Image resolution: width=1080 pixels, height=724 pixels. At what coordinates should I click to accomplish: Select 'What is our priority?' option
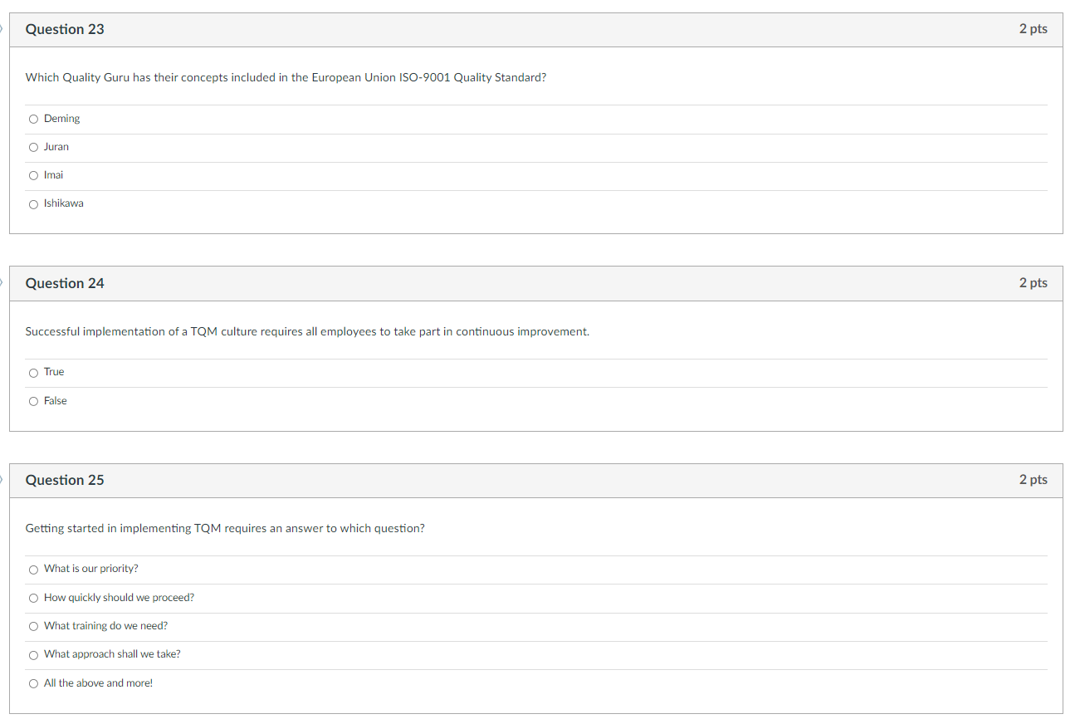pyautogui.click(x=33, y=569)
